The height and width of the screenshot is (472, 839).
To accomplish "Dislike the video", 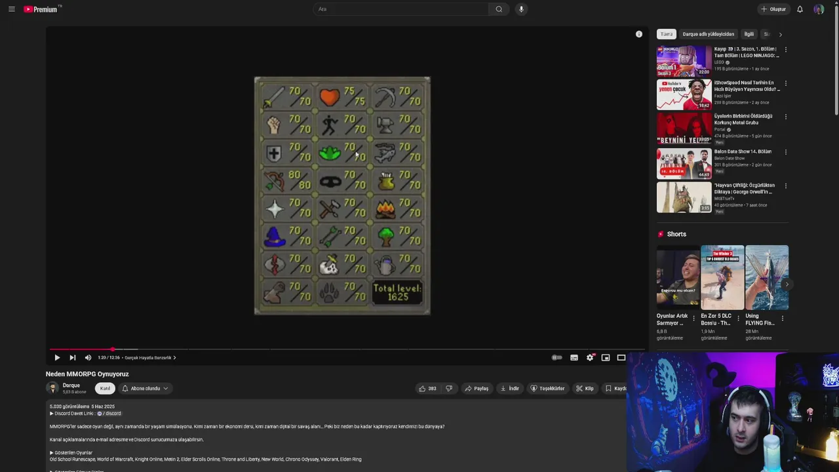I will 449,388.
